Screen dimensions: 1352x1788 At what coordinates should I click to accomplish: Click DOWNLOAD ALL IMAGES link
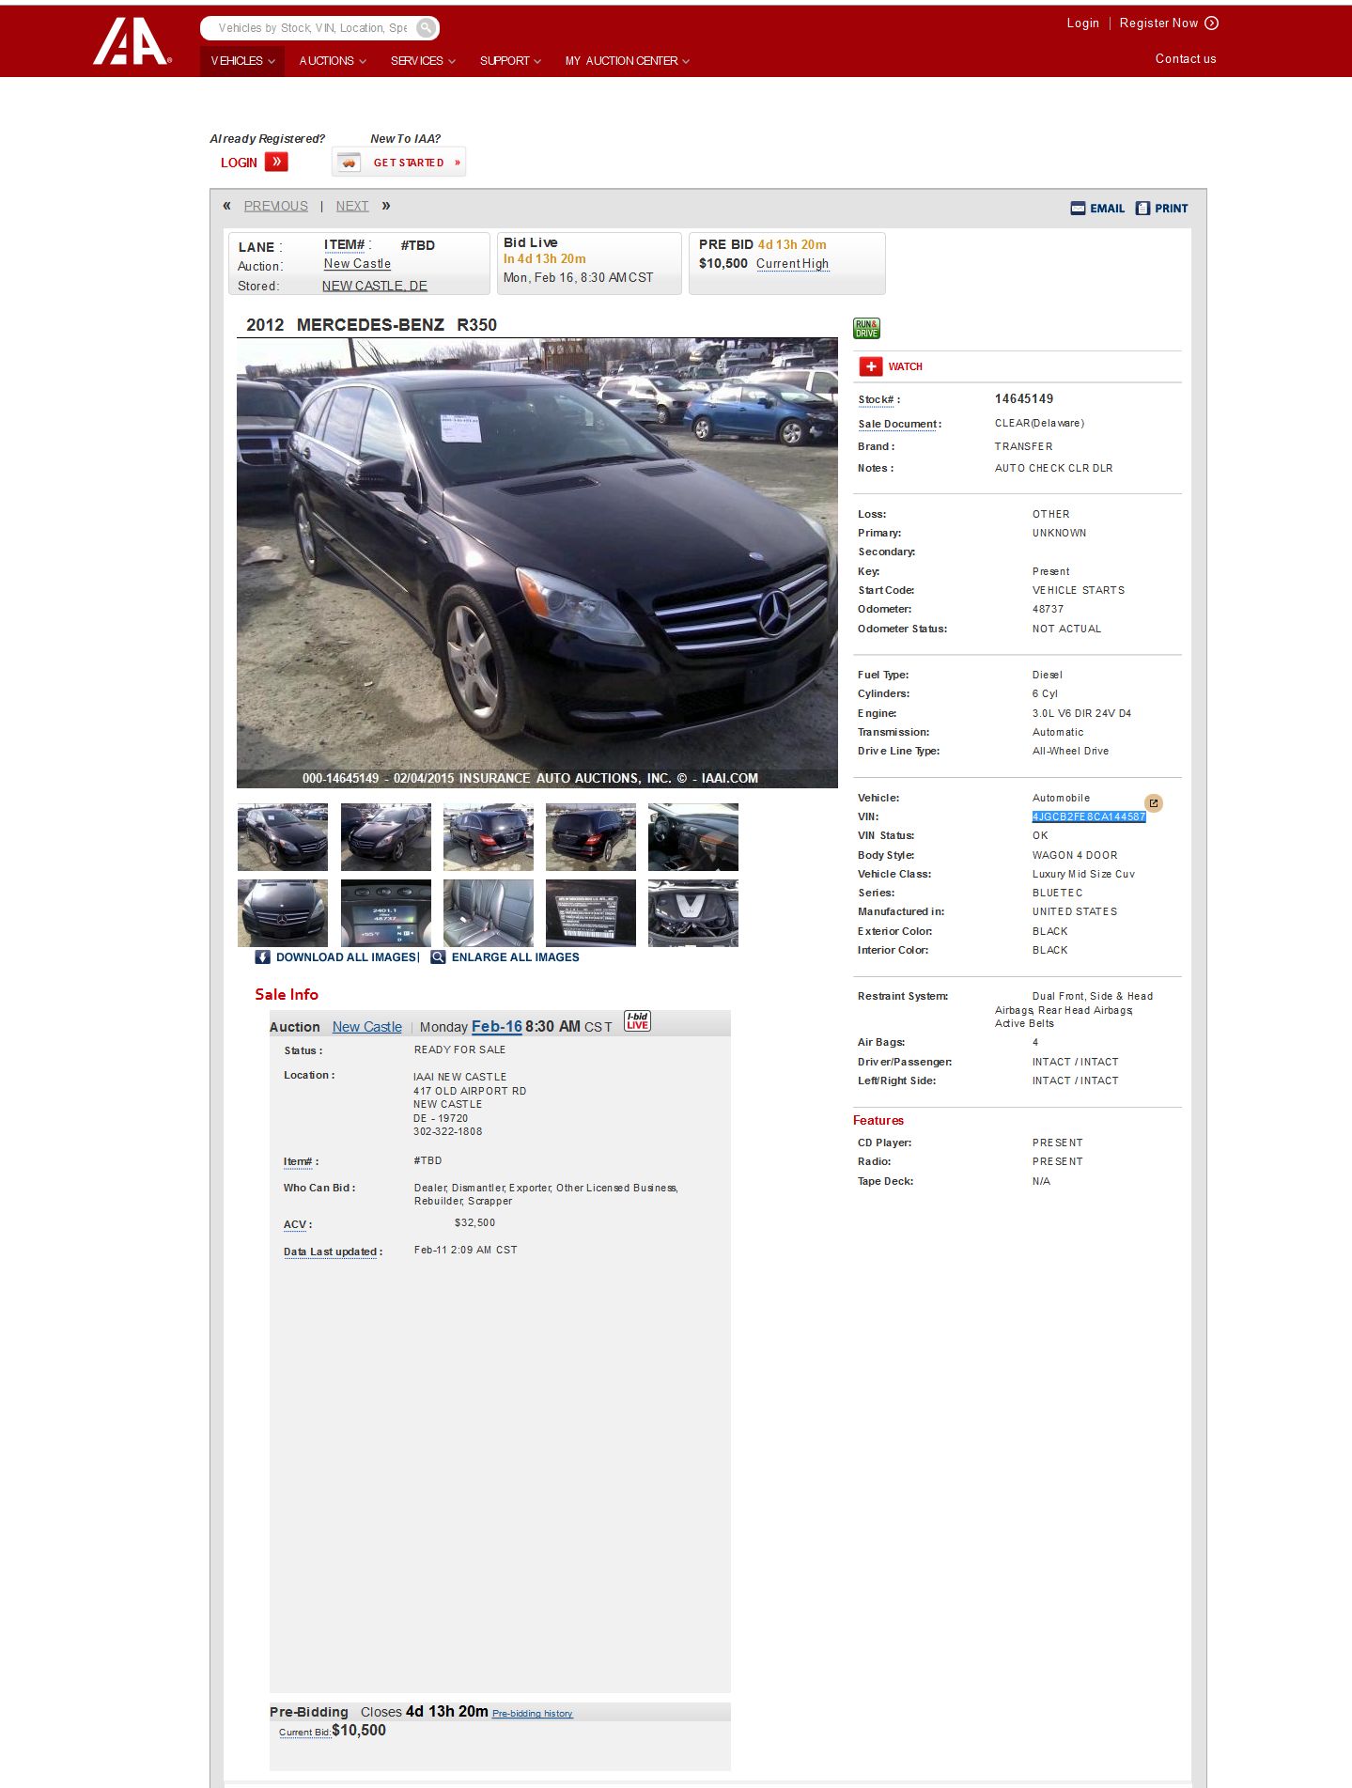[346, 957]
